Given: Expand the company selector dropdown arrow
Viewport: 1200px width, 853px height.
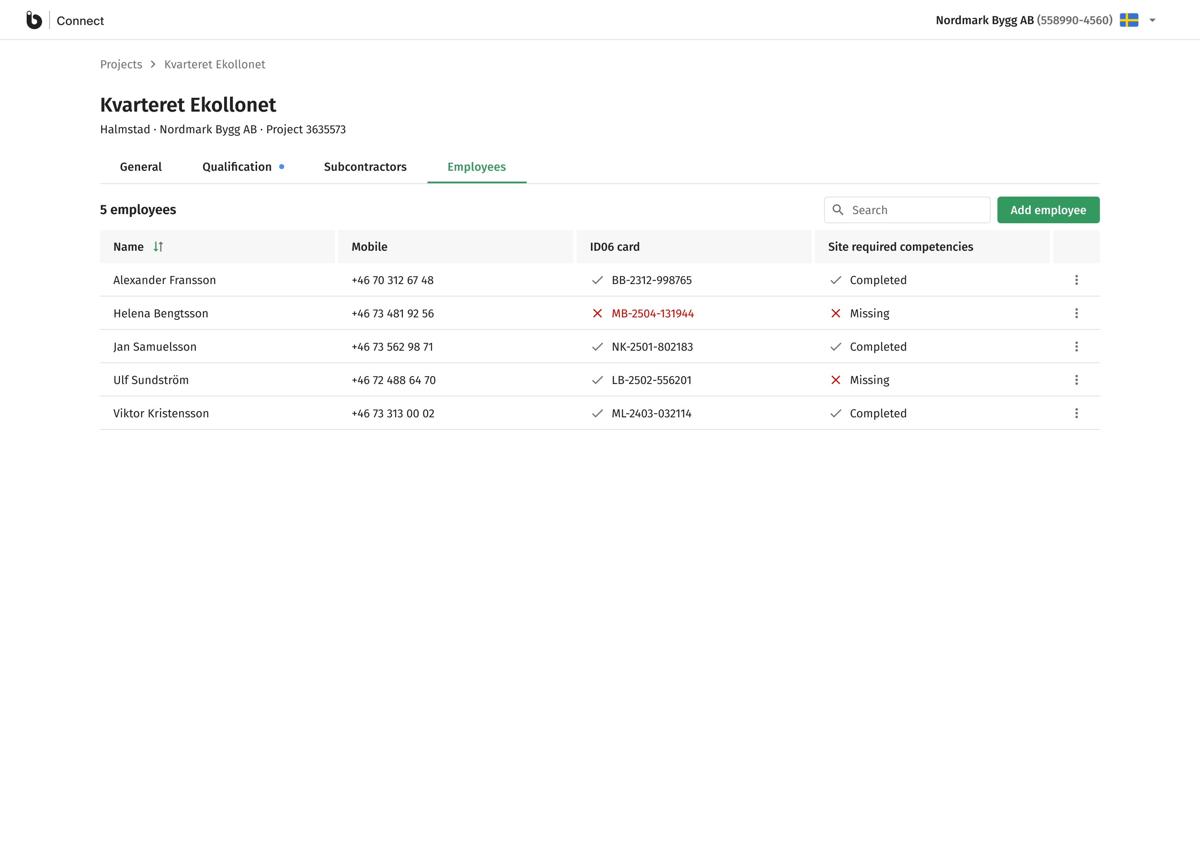Looking at the screenshot, I should [1152, 20].
